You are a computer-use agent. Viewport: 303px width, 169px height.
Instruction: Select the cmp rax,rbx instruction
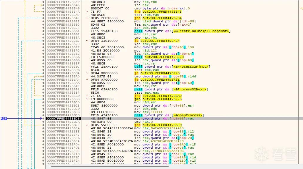click(x=145, y=38)
